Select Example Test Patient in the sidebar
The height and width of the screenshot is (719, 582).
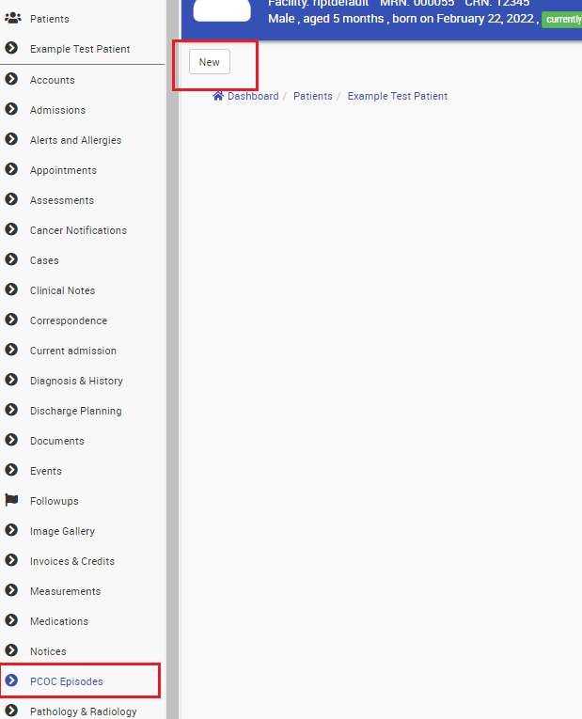pos(80,49)
